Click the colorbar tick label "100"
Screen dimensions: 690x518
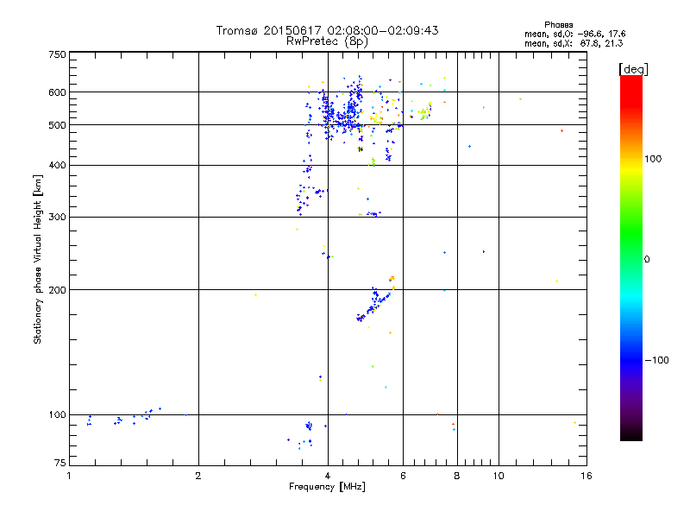(653, 159)
